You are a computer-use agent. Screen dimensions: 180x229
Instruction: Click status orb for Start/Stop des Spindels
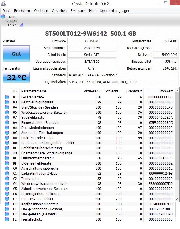coord(7,107)
